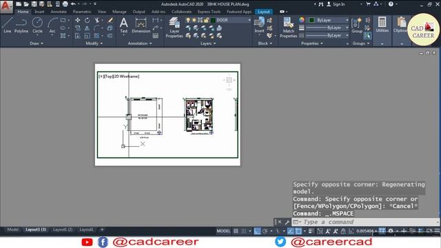Toggle grid display in status bar
Image resolution: width=441 pixels, height=248 pixels.
(x=236, y=231)
